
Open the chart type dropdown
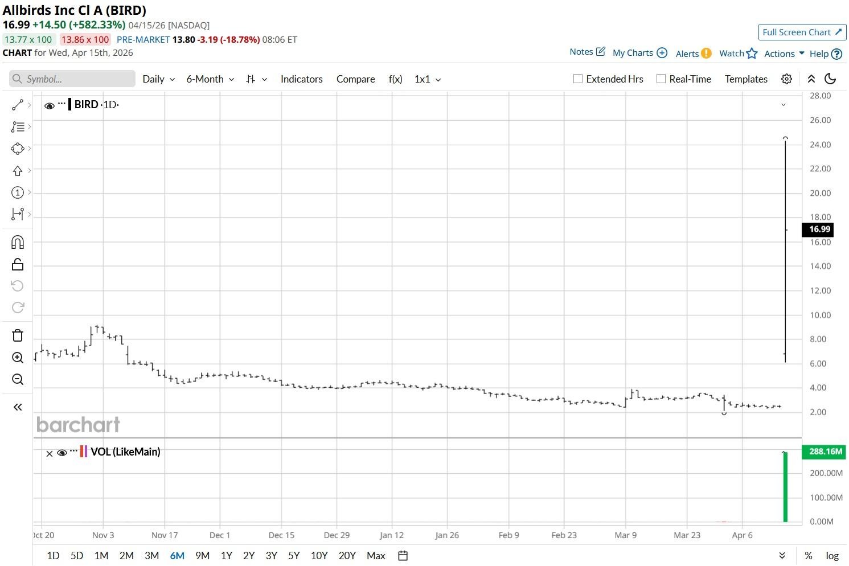coord(256,79)
